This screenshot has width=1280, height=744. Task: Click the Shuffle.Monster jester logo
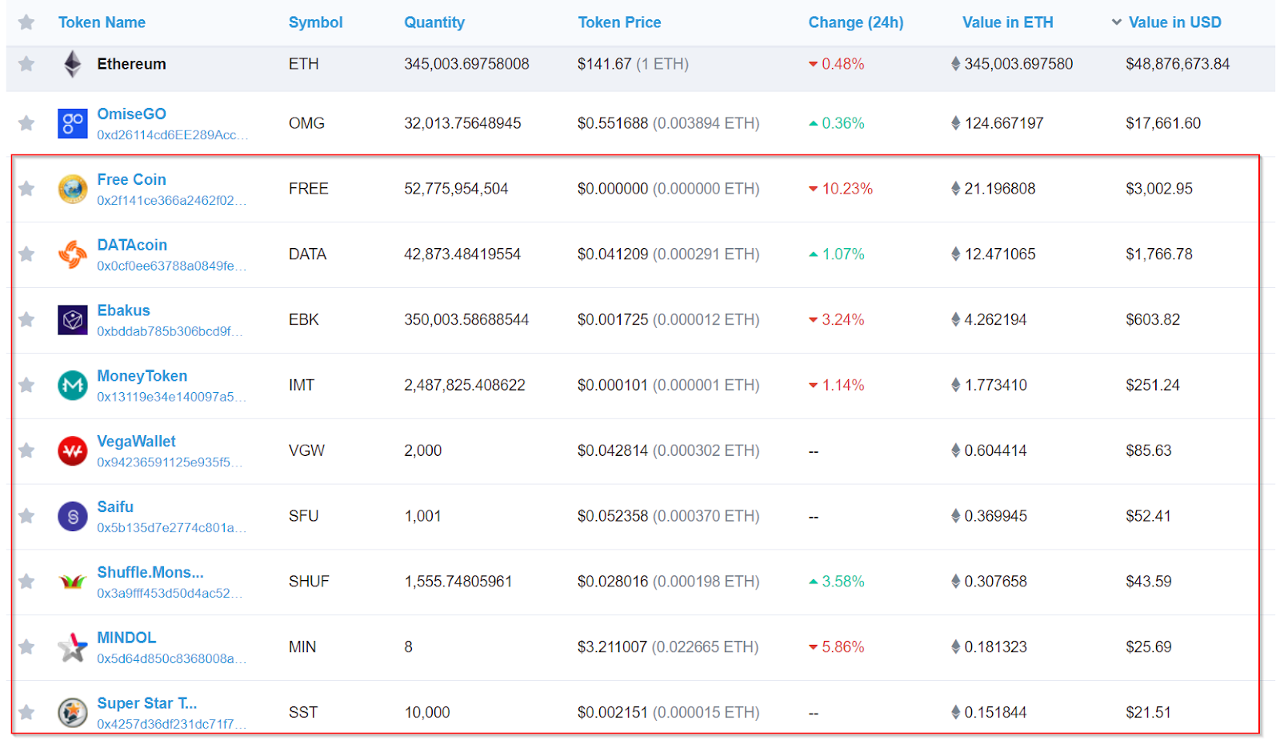(x=73, y=582)
